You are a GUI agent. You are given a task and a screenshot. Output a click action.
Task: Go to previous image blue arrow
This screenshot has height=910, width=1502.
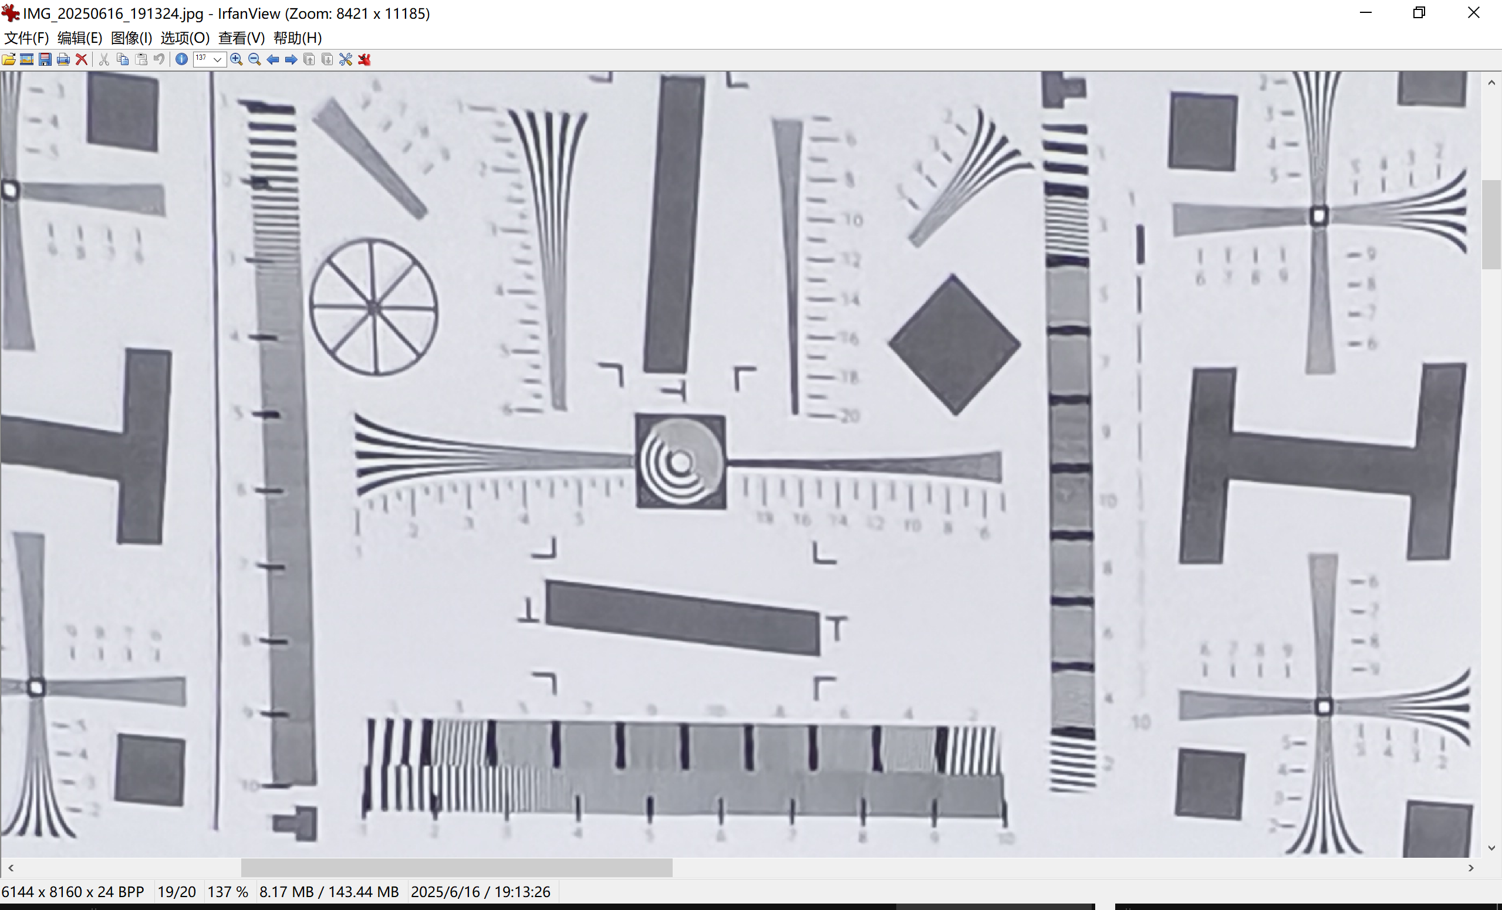click(273, 59)
